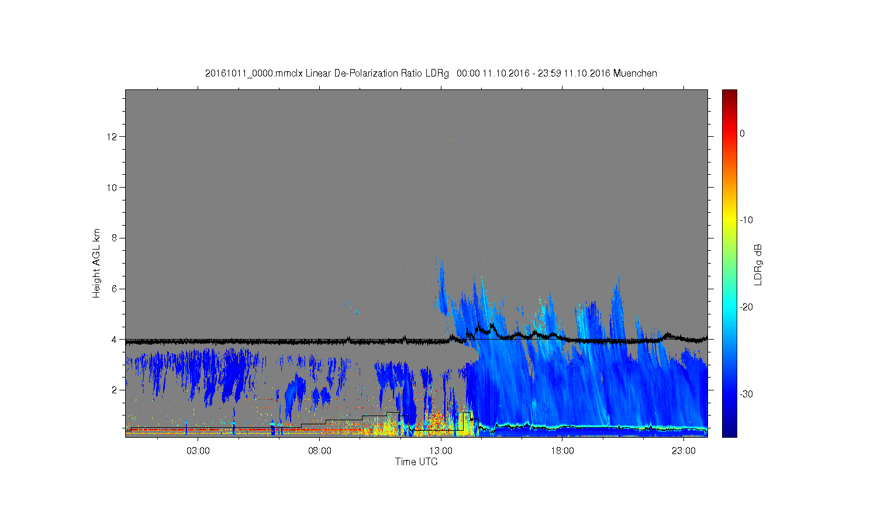
Task: Click the yellow band of the colorbar
Action: pyautogui.click(x=729, y=220)
